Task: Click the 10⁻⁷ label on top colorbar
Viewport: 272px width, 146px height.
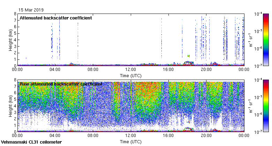Action: click(258, 66)
